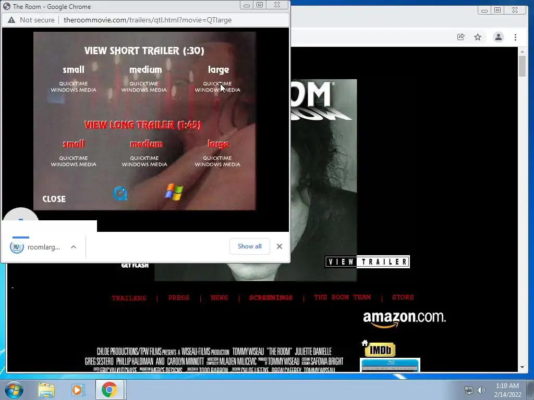Click the Not secure warning icon
534x400 pixels.
click(11, 20)
